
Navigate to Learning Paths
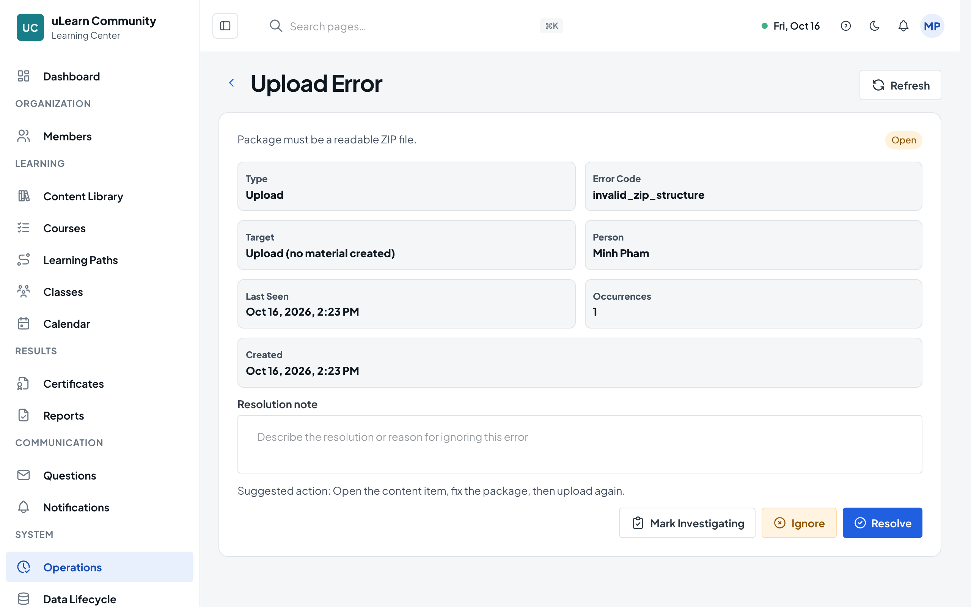click(x=99, y=260)
